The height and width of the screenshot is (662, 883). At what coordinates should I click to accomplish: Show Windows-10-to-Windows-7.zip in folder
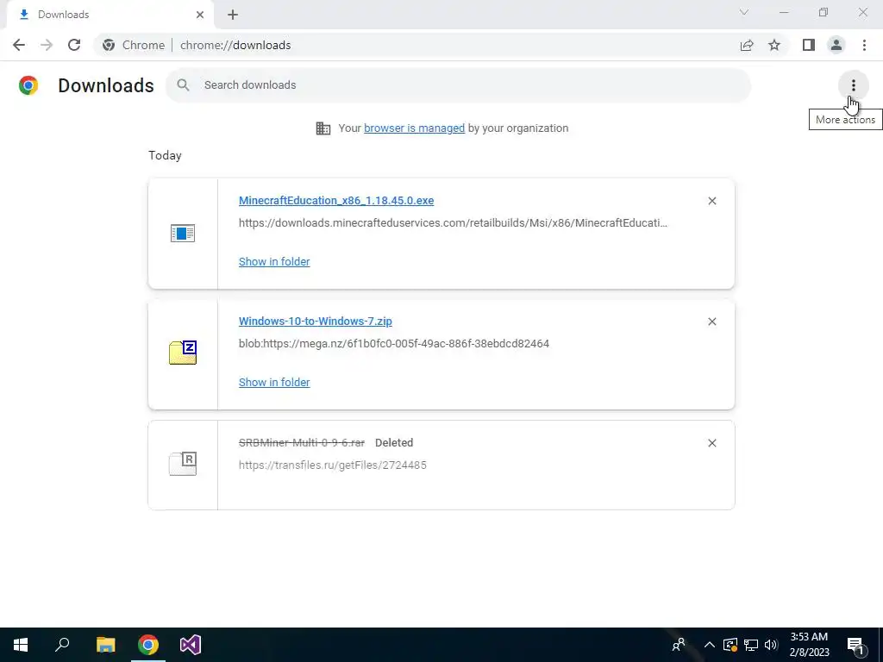(274, 382)
